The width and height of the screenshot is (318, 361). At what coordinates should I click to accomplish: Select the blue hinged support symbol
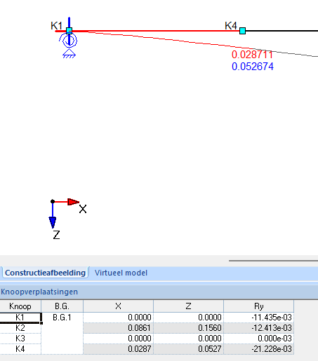pos(69,53)
